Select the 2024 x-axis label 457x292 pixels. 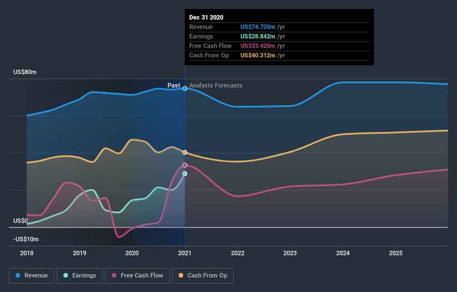(x=343, y=253)
